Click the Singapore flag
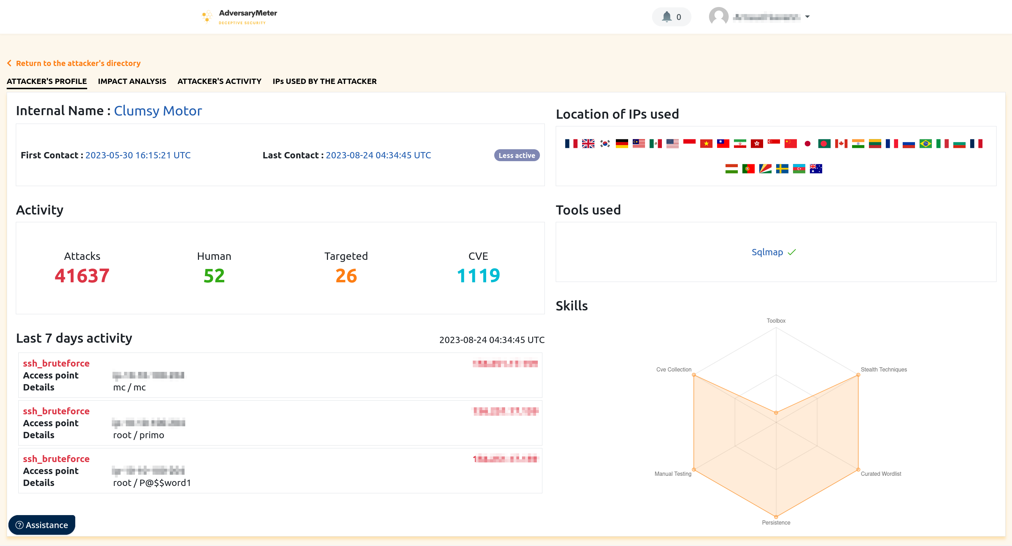Image resolution: width=1012 pixels, height=546 pixels. 774,144
